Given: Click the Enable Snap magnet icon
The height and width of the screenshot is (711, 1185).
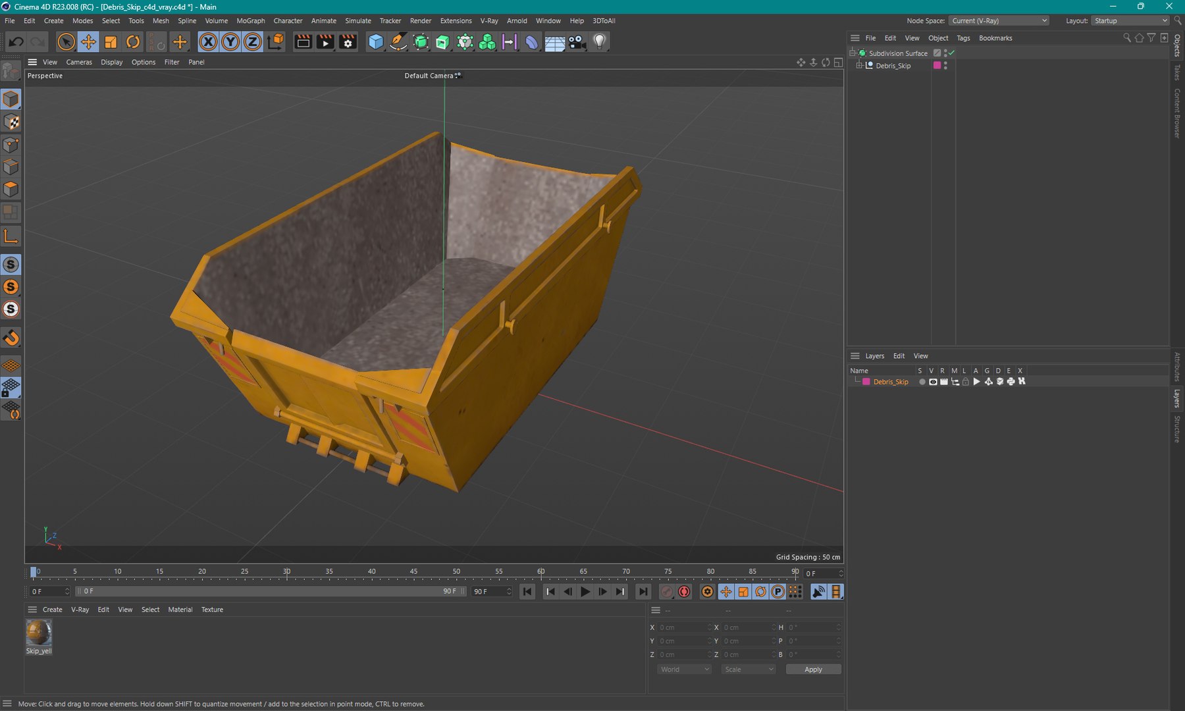Looking at the screenshot, I should (11, 338).
